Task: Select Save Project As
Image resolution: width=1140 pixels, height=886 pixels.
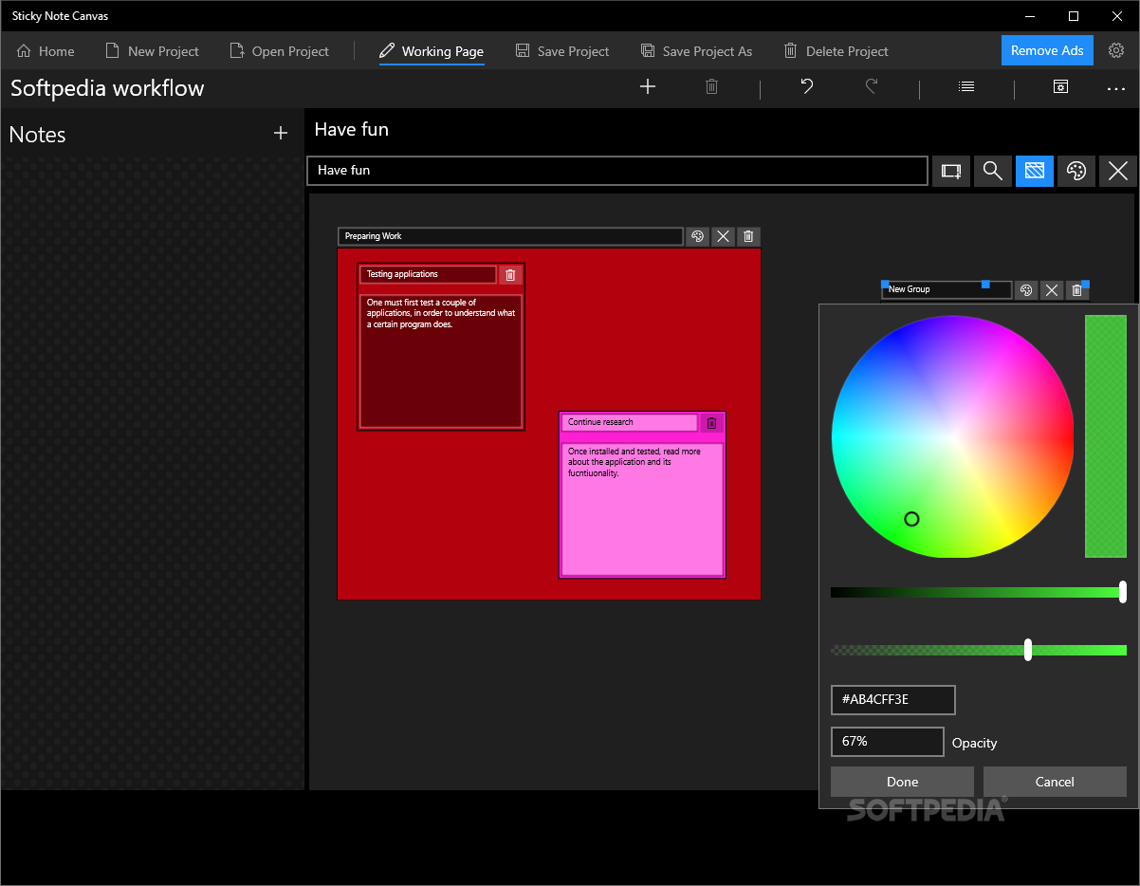Action: (x=696, y=51)
